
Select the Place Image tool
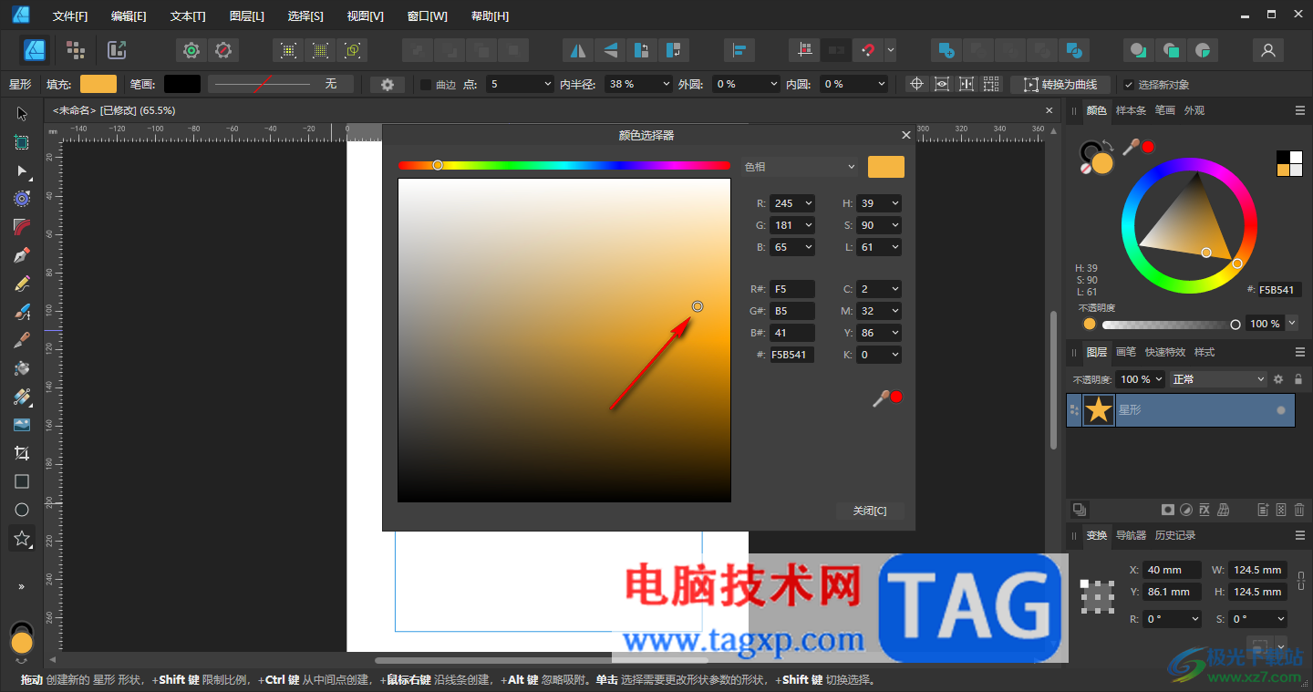click(x=22, y=425)
